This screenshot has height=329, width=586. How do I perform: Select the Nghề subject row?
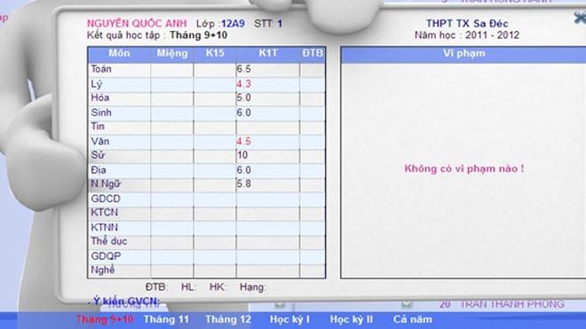(x=207, y=270)
